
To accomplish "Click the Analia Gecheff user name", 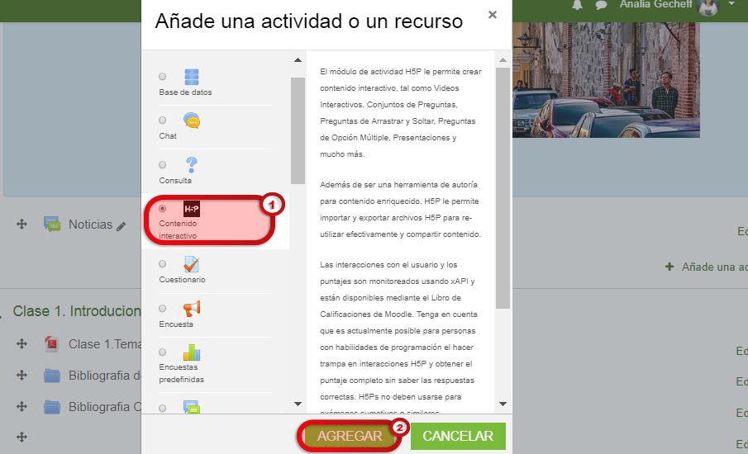I will (x=655, y=4).
